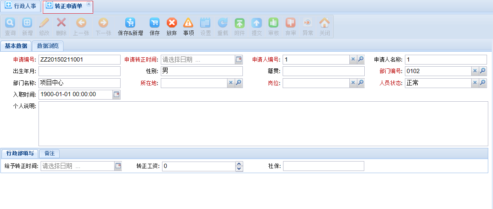Open the 申请转正时间 calendar picker
Viewport: 493px width, 209px height.
pos(239,59)
